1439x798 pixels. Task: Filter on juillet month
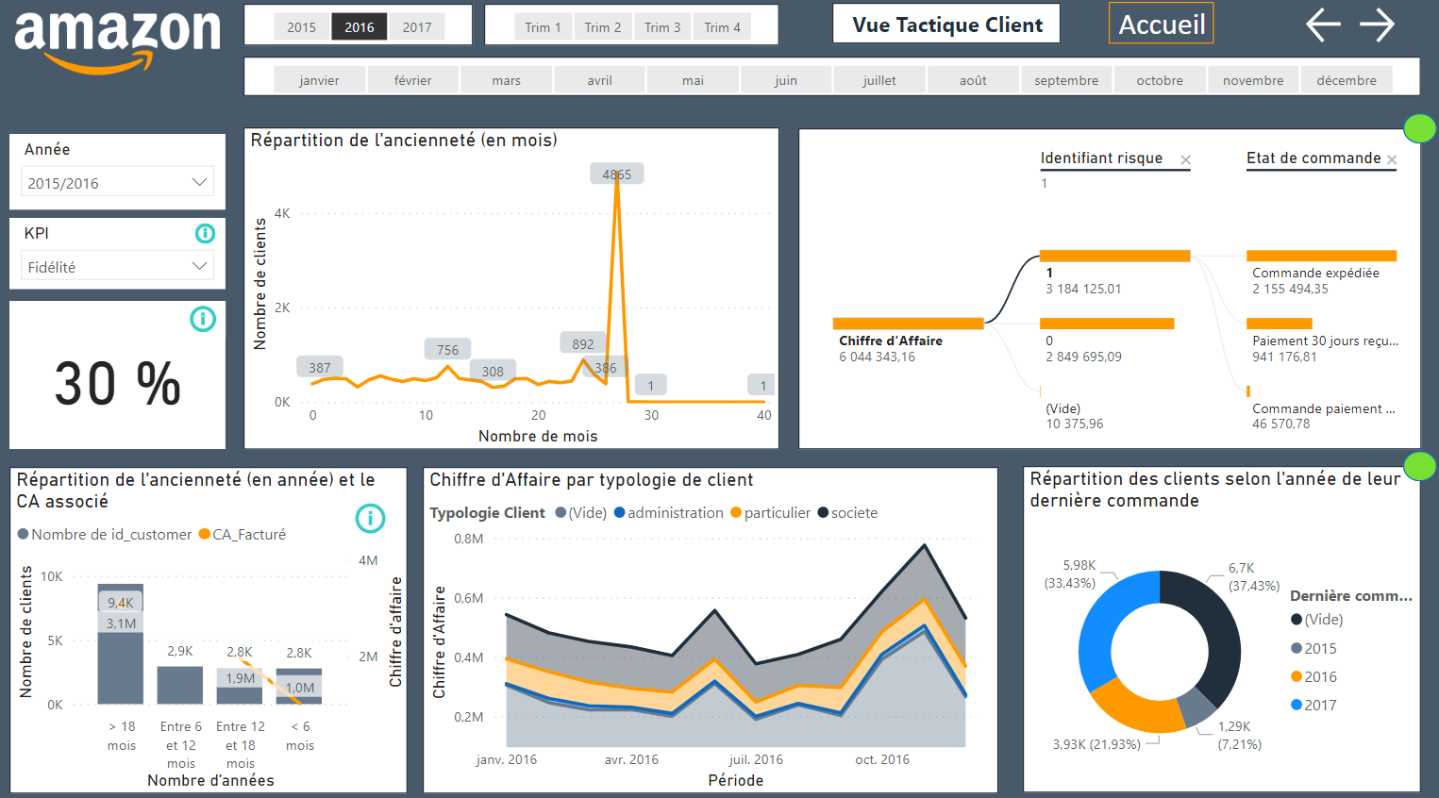[879, 80]
